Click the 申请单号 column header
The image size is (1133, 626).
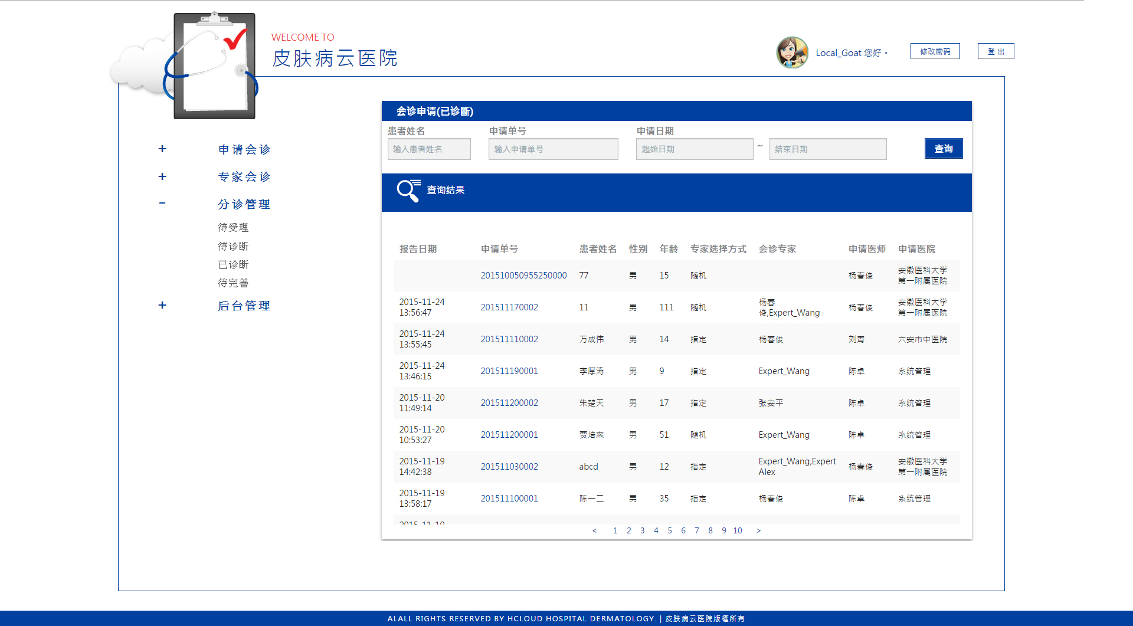tap(499, 249)
